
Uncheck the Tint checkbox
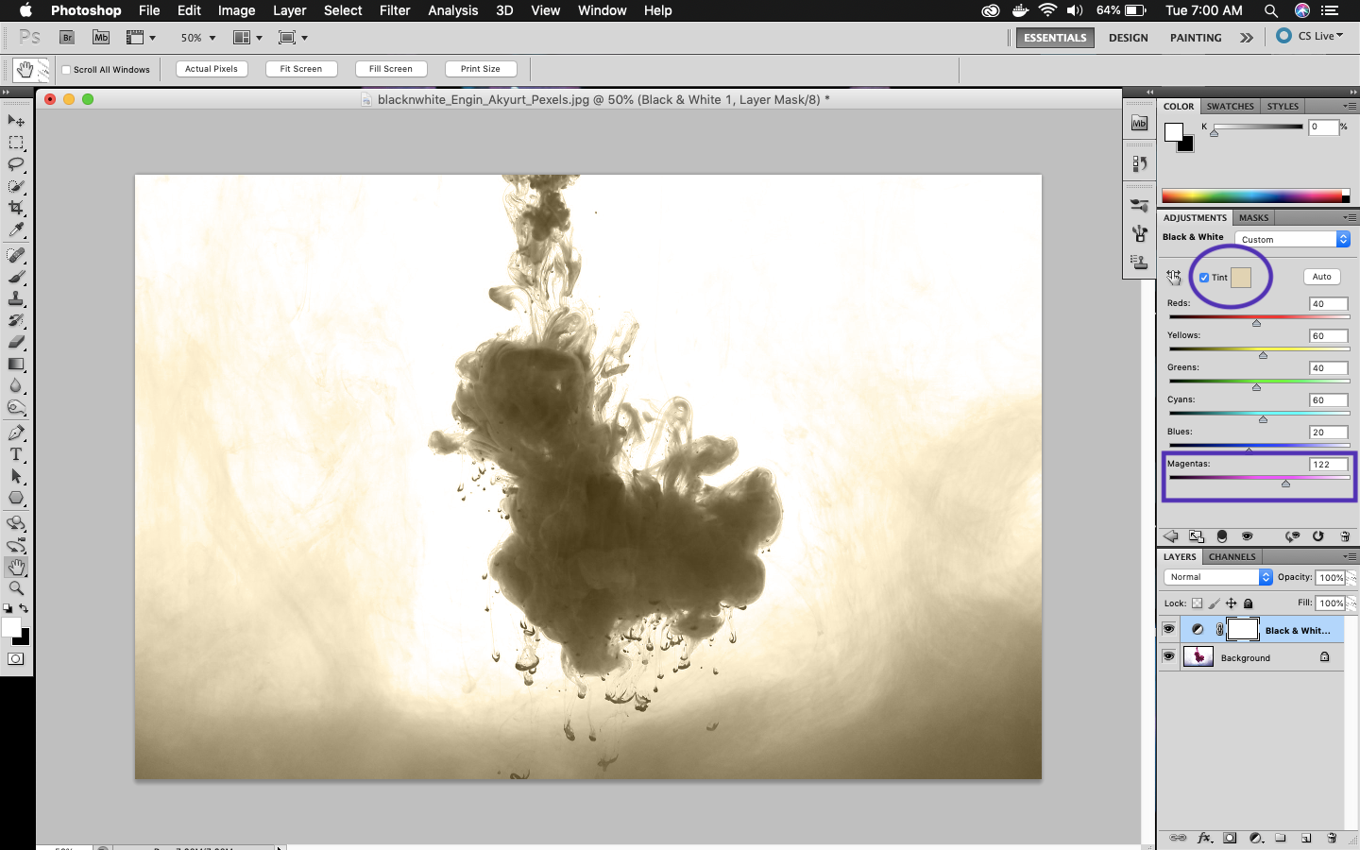click(x=1204, y=278)
